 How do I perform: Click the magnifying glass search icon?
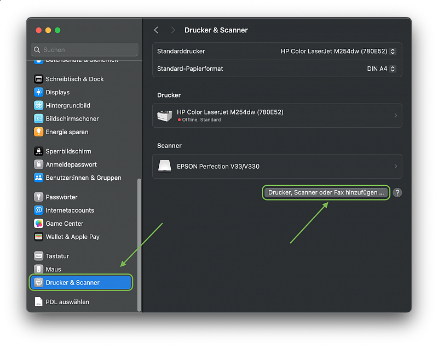pos(37,50)
